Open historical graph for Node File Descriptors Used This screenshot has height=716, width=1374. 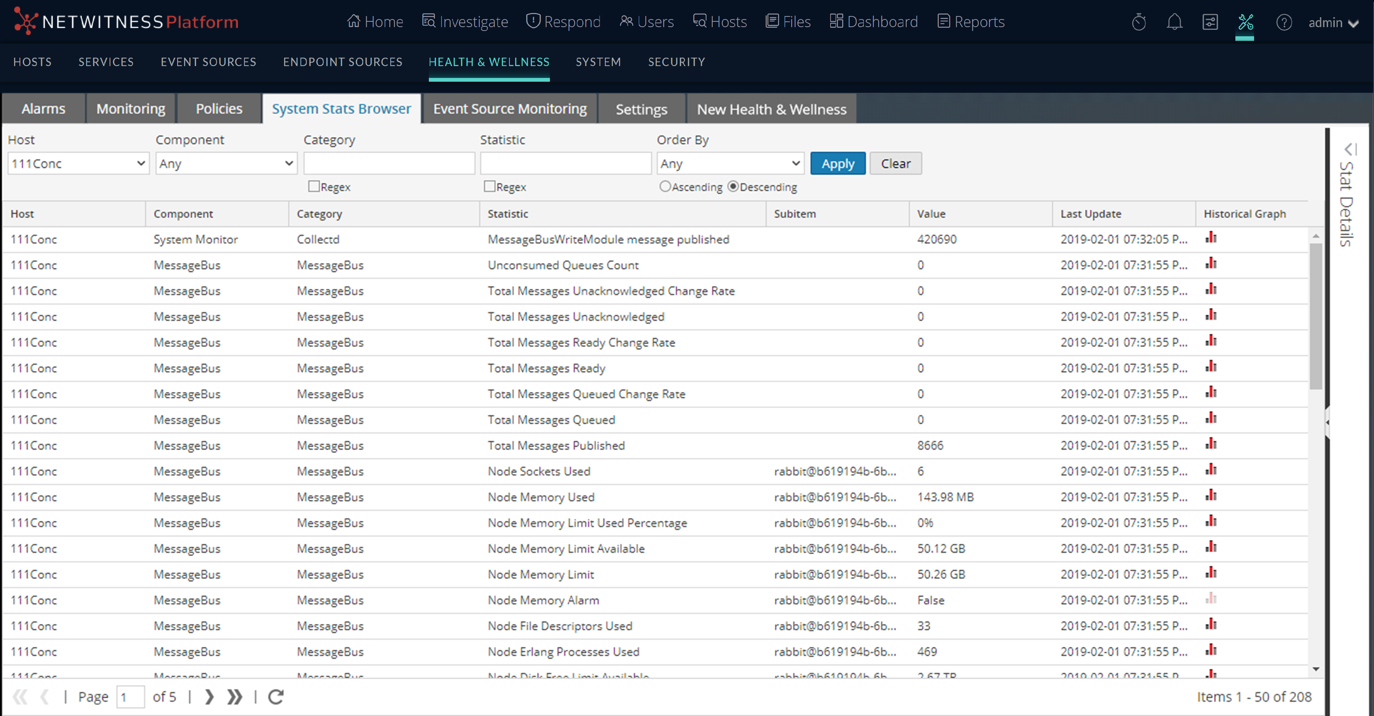[x=1211, y=624]
